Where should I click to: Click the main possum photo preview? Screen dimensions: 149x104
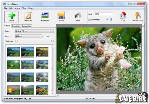pyautogui.click(x=99, y=59)
